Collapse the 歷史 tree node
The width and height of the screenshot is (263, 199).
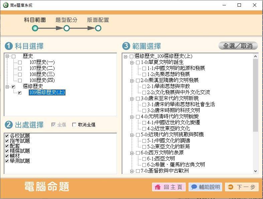[7, 56]
